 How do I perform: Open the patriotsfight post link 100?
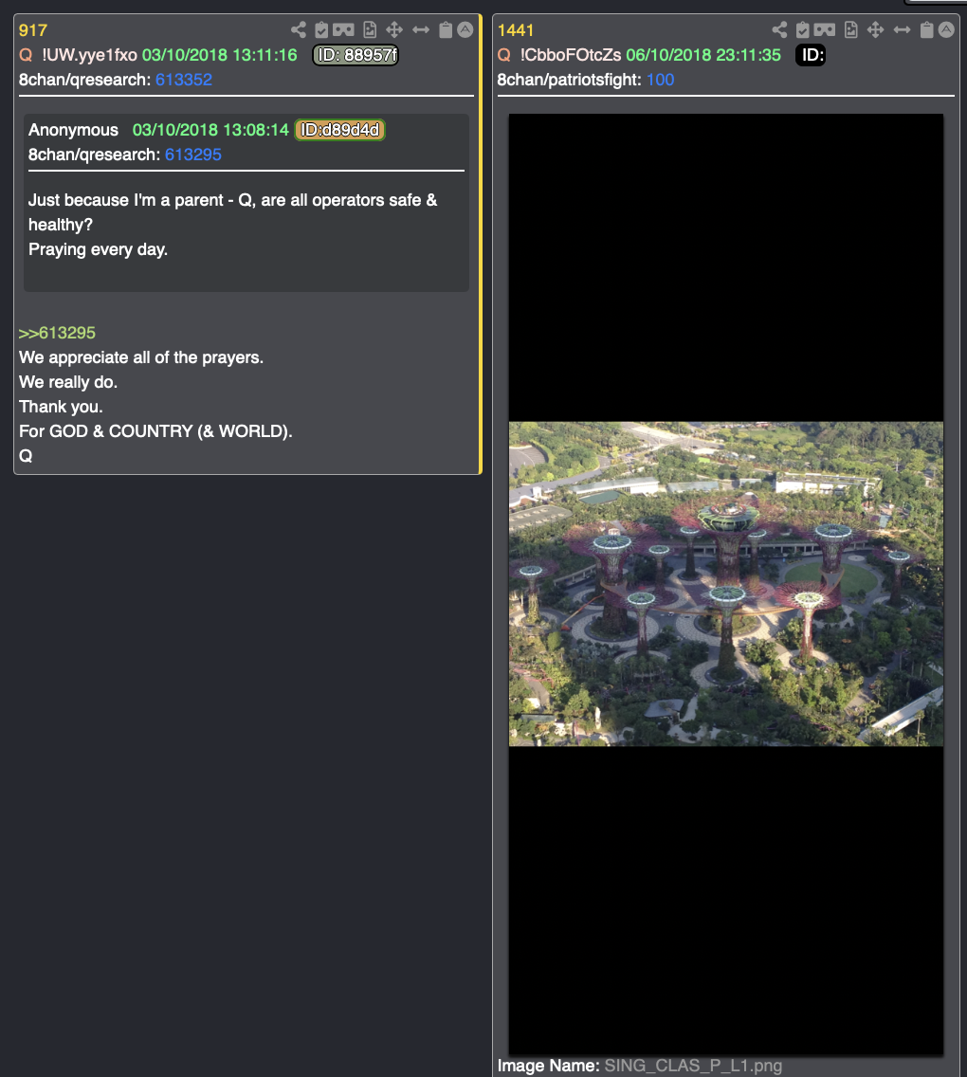(x=660, y=80)
